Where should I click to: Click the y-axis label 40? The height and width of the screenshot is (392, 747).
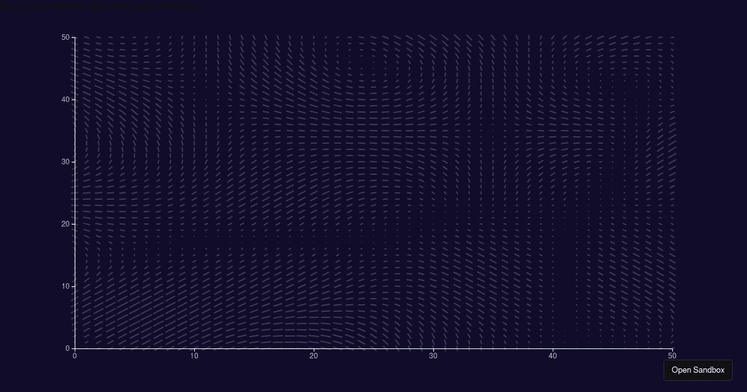tap(65, 100)
